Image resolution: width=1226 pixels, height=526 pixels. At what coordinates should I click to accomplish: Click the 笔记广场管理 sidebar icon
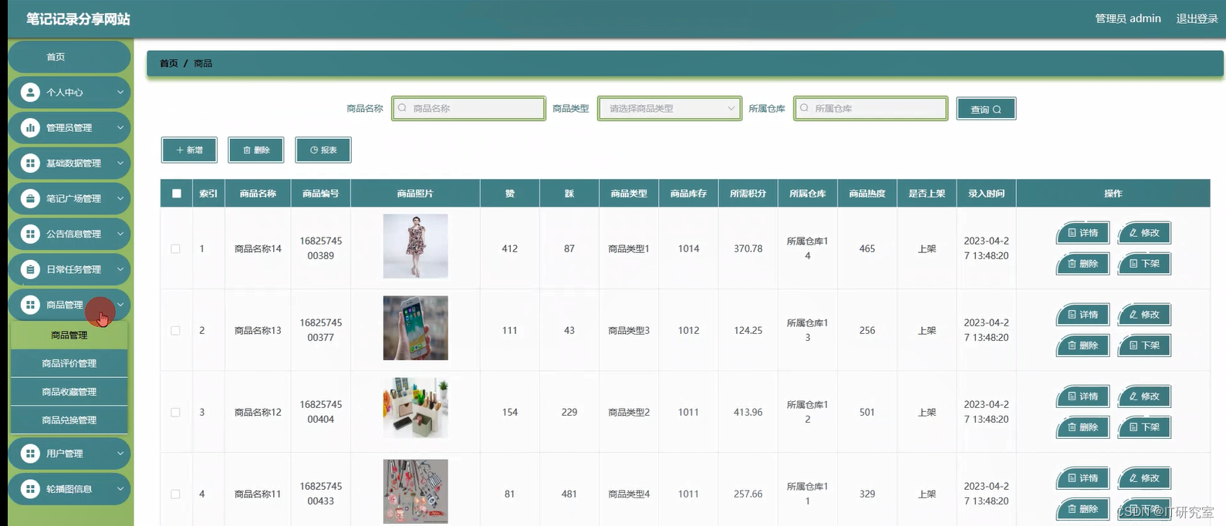(x=30, y=199)
